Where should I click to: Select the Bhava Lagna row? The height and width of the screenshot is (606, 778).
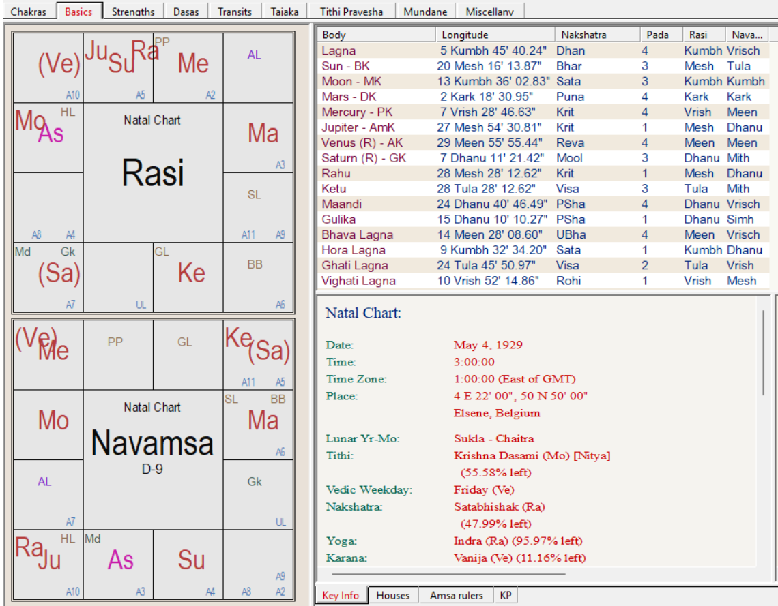(543, 235)
